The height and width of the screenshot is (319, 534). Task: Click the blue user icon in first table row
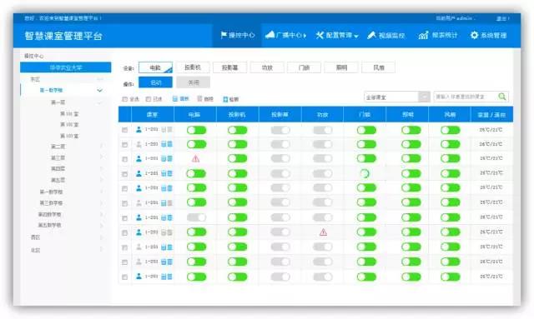tap(139, 130)
